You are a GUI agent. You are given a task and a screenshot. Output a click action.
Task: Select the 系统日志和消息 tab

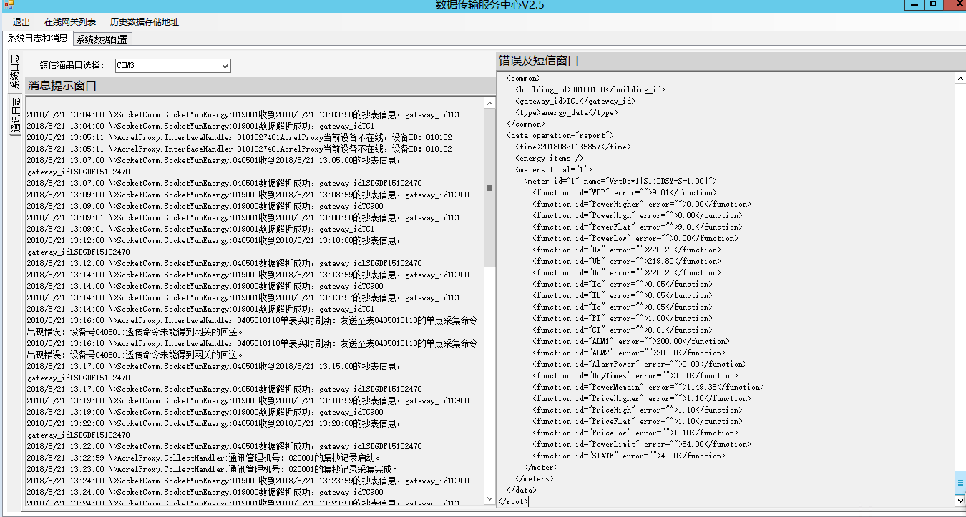pos(37,38)
